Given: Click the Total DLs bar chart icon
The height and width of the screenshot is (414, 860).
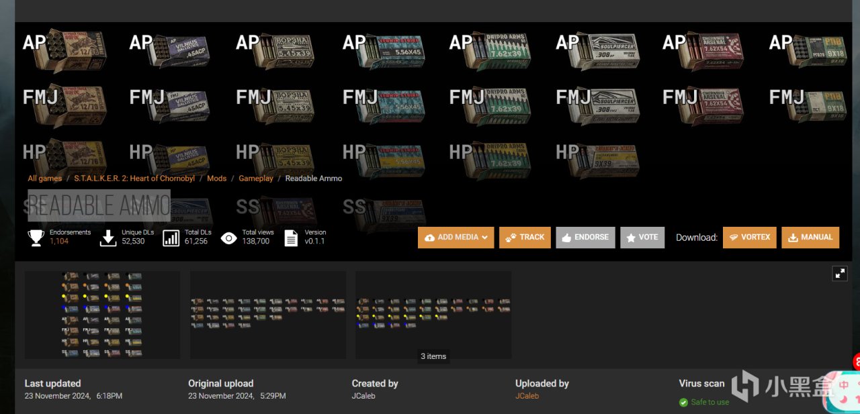Looking at the screenshot, I should (171, 238).
